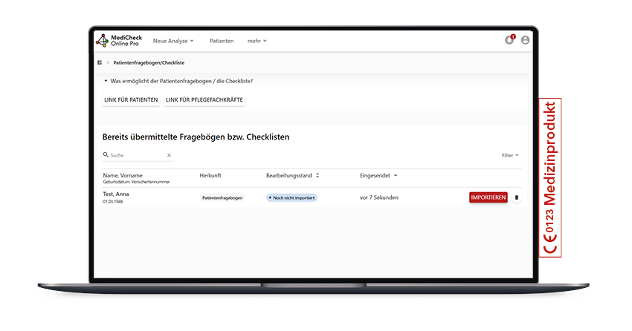Open the user account profile icon

526,40
